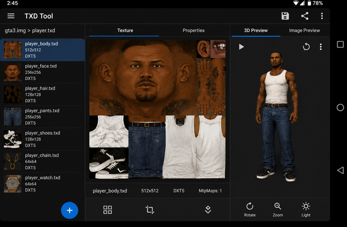
Task: Tap the share icon in the app bar
Action: [x=305, y=16]
